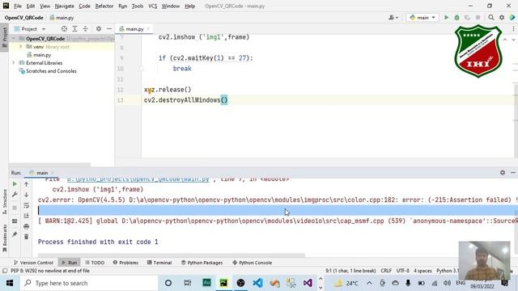Open Project panel options gear
This screenshot has height=291, width=518.
pos(99,29)
